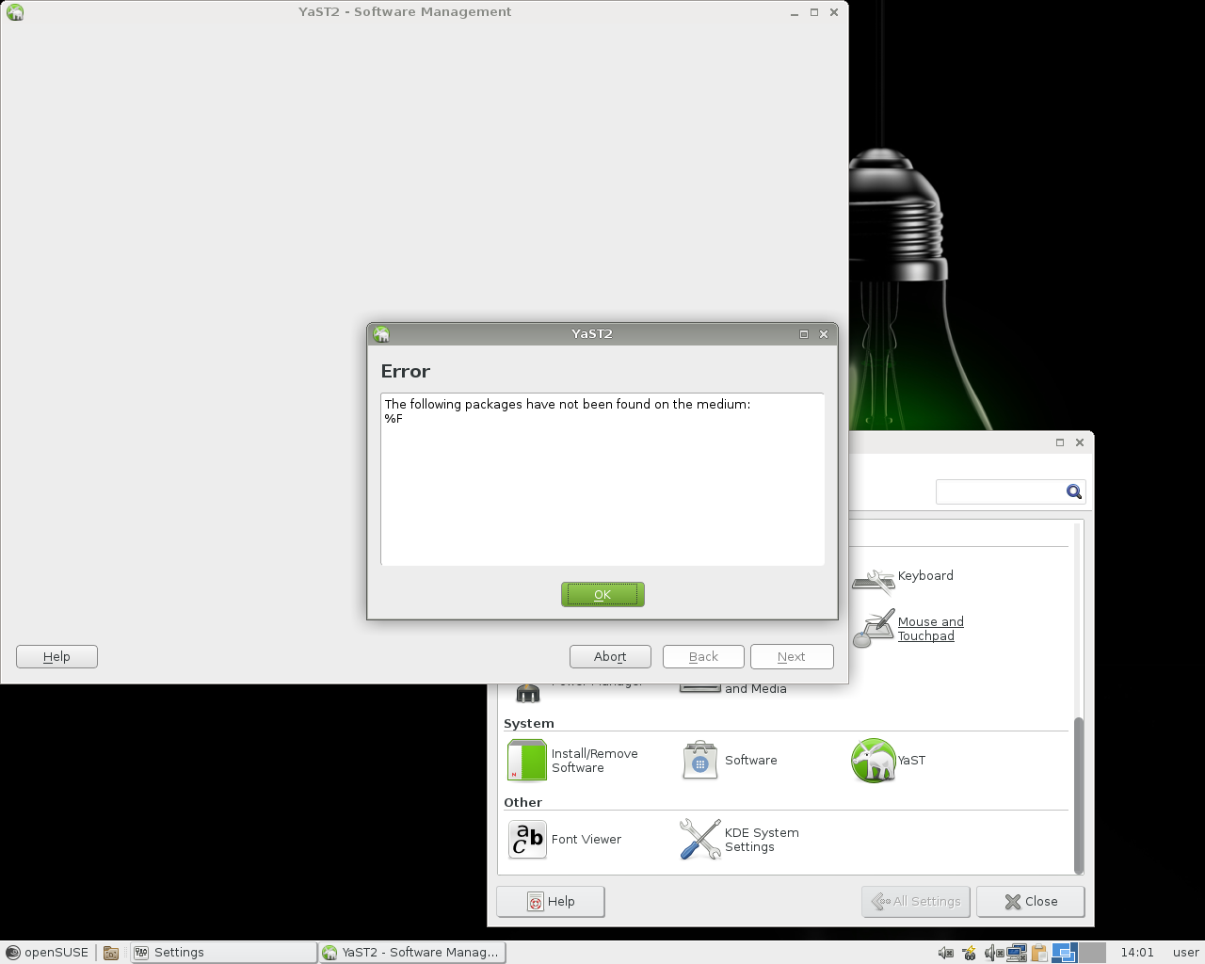Click the power manager plug icon in the tray

point(970,953)
